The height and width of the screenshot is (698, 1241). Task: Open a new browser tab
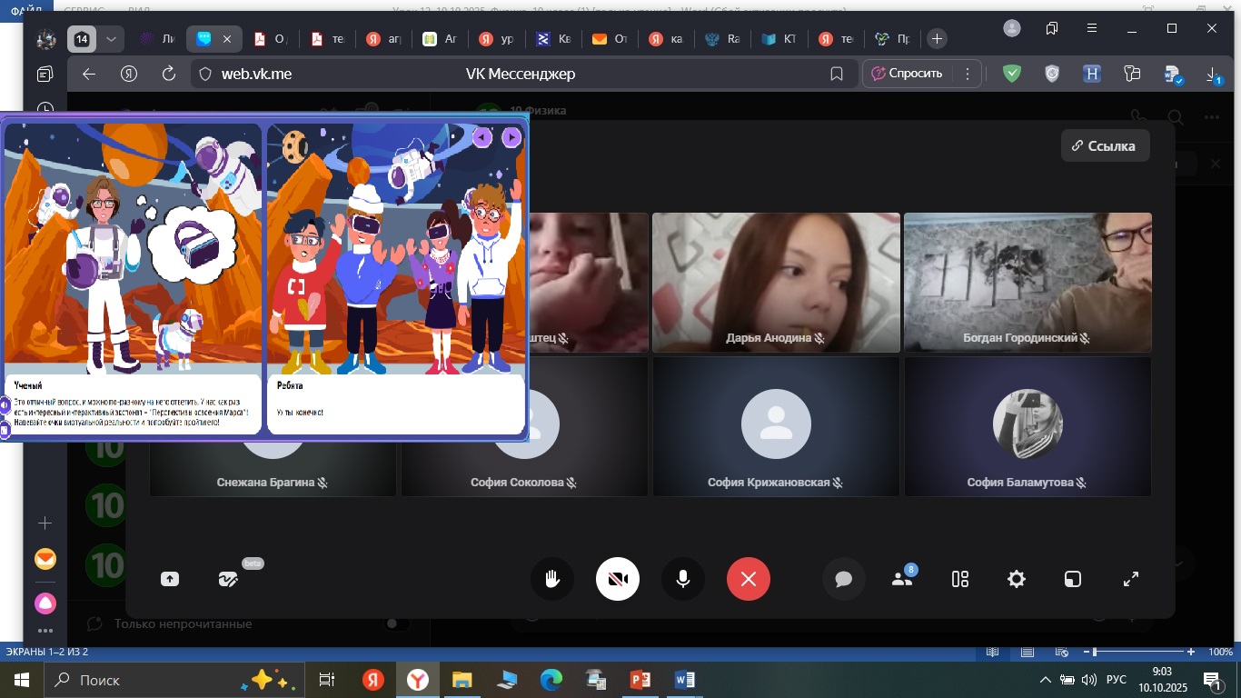coord(938,39)
